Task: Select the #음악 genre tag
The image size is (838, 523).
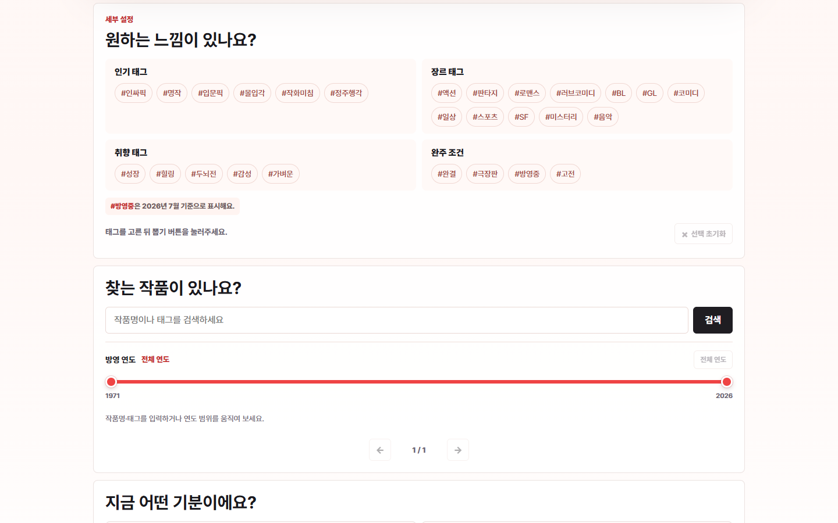Action: click(603, 117)
